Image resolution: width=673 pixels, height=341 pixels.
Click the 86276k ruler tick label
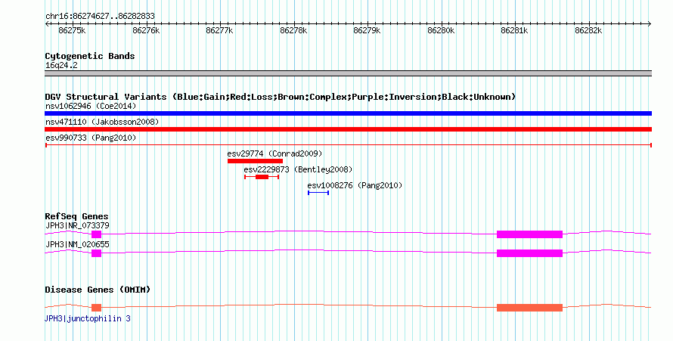[146, 30]
